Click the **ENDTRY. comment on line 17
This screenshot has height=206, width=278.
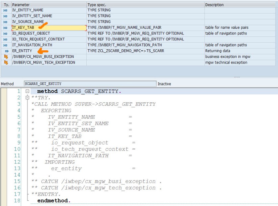click(x=46, y=194)
